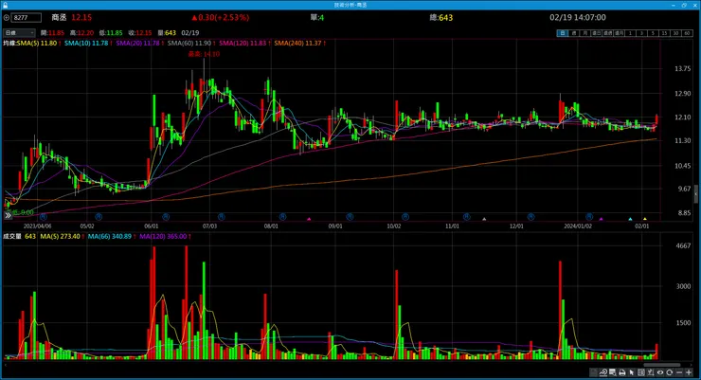
Task: Zoom in chart with the plus icon
Action: click(x=689, y=372)
